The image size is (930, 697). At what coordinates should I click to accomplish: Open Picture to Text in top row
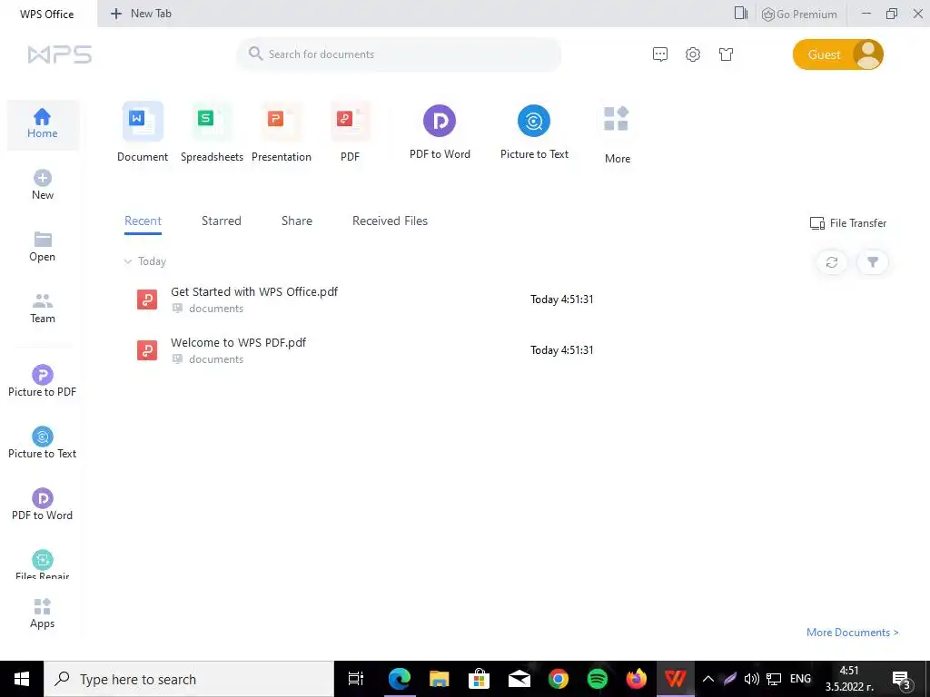point(534,133)
